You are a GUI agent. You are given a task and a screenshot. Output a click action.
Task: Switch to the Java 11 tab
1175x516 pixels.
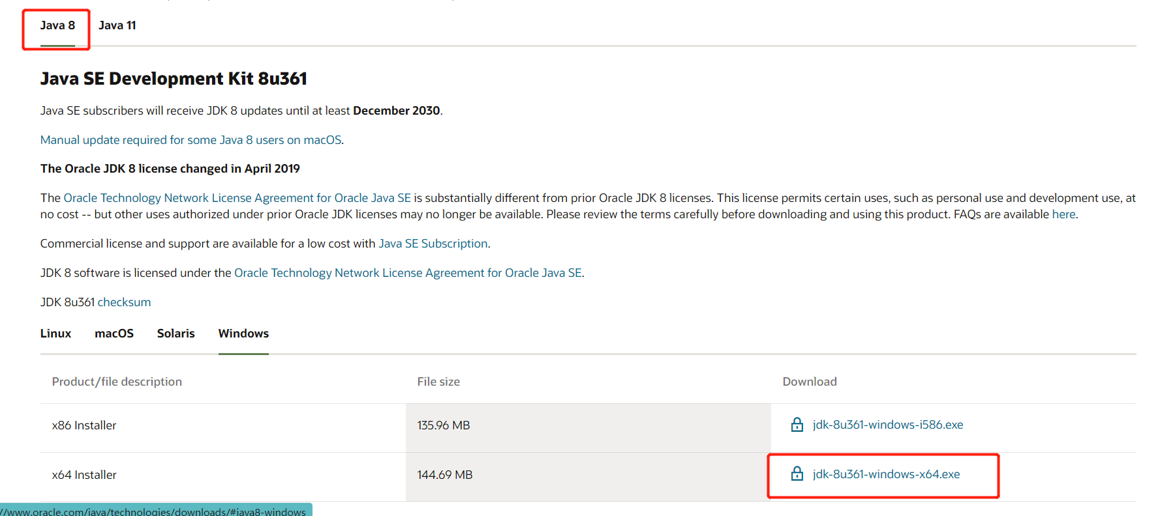[x=117, y=25]
